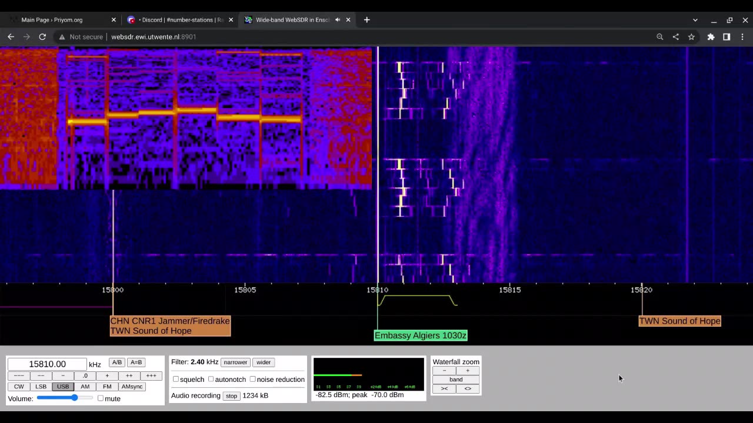Tune up with the single plus button

[x=107, y=375]
